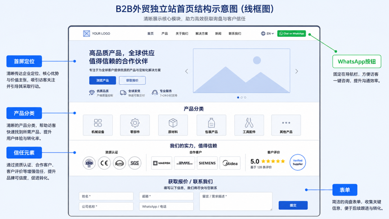The height and width of the screenshot is (219, 389).
Task: Choose the 包装产品 bottle category tile
Action: pyautogui.click(x=211, y=125)
